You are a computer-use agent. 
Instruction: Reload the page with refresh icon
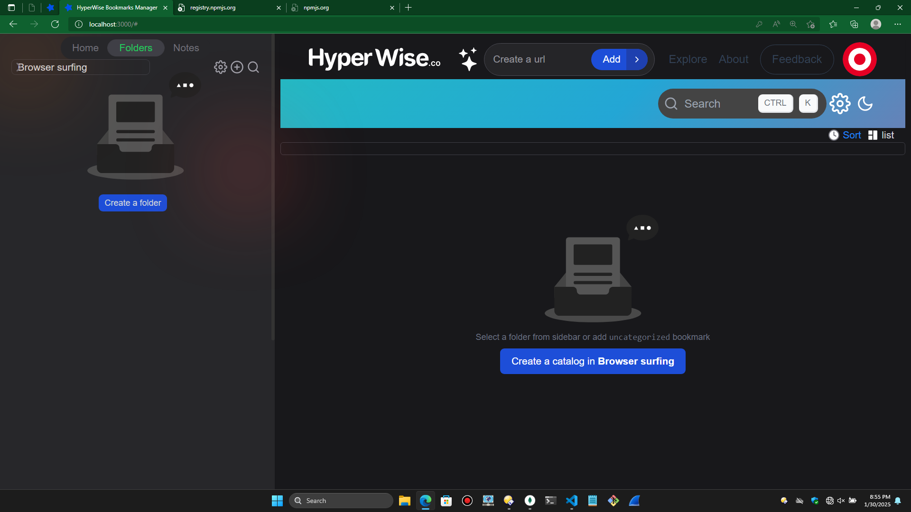pyautogui.click(x=55, y=24)
